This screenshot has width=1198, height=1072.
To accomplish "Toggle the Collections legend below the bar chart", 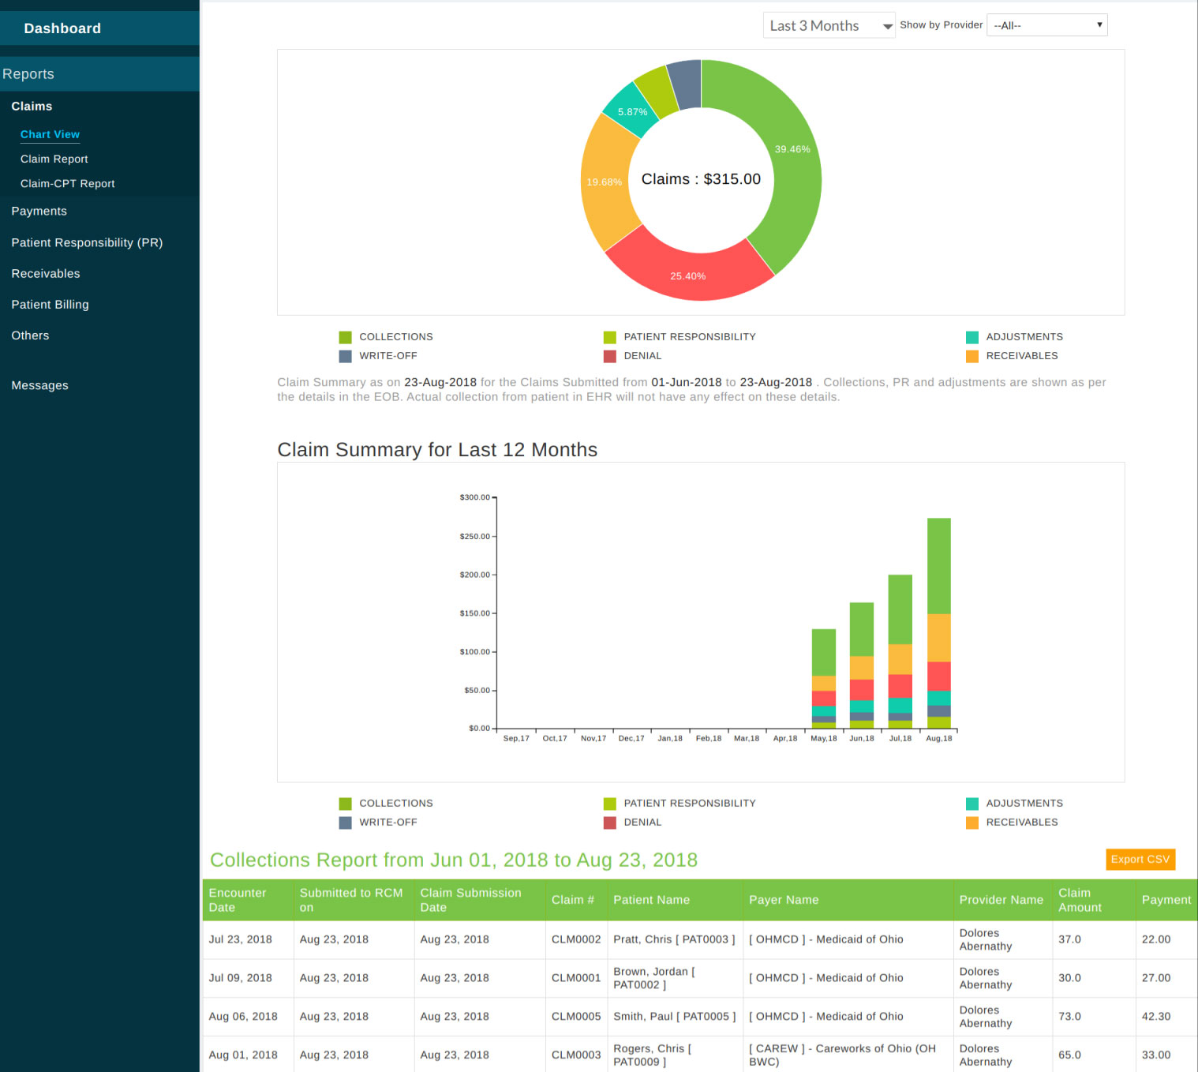I will (x=345, y=803).
